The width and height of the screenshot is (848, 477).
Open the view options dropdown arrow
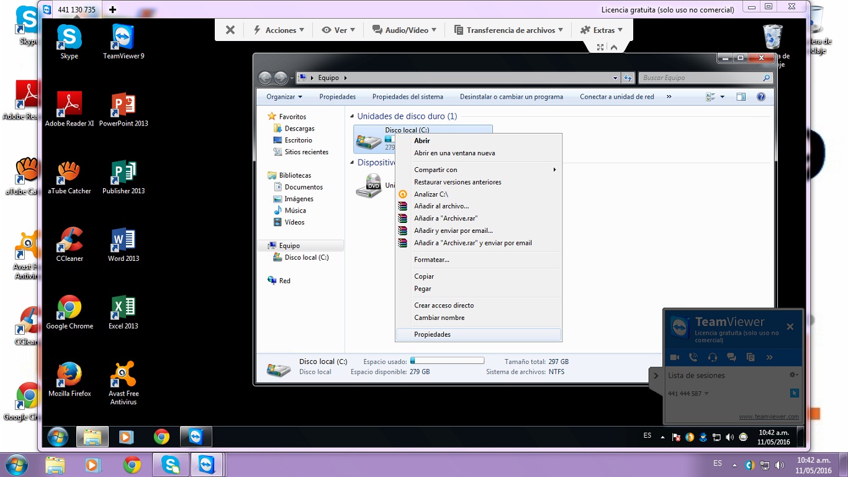point(723,97)
